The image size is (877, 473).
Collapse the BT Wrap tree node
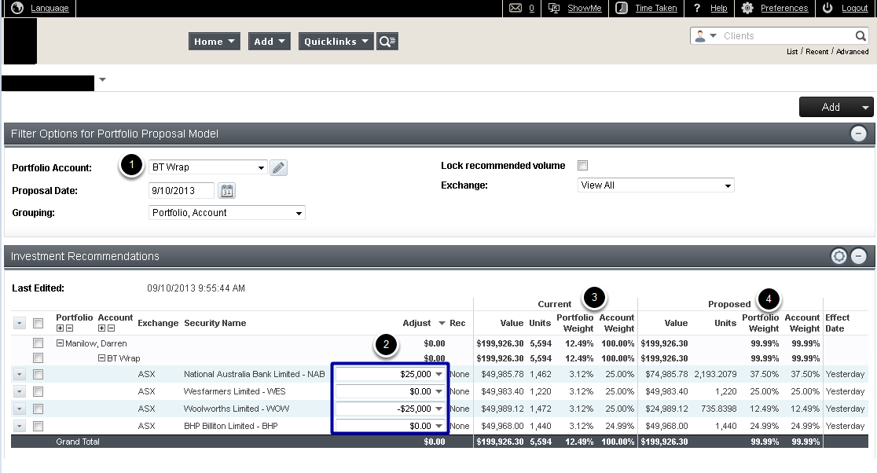point(102,357)
